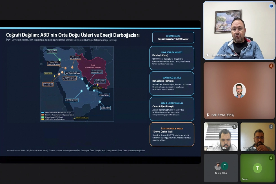The width and height of the screenshot is (276, 184).
Task: Click the 'İRAN (Çevrelenen Merkez)' label on map
Action: [93, 66]
